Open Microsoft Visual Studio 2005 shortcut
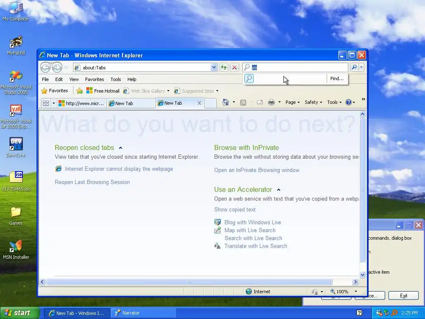 pos(16,83)
